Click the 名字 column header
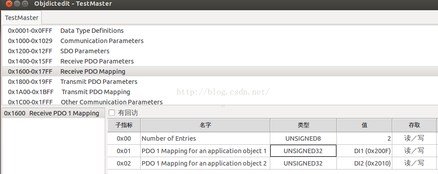 coord(205,125)
